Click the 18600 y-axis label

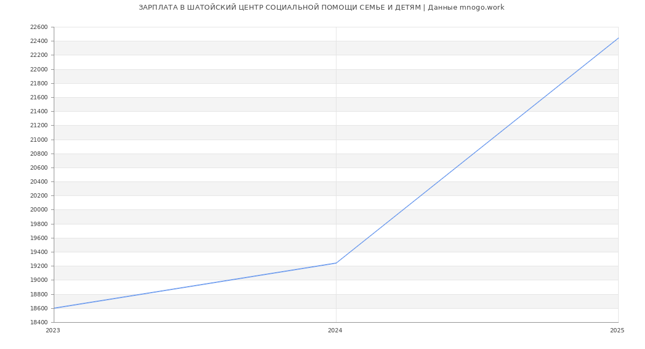[x=39, y=308]
